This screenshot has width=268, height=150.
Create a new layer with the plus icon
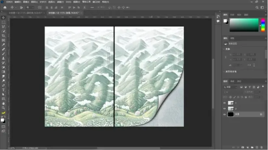(x=257, y=147)
